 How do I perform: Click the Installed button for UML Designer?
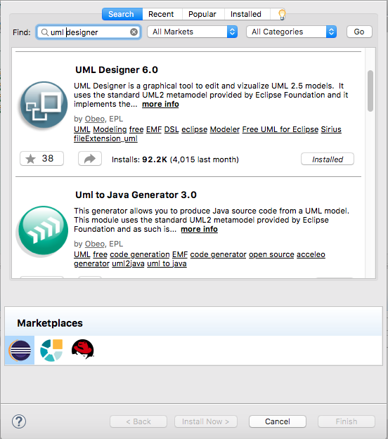click(x=328, y=159)
